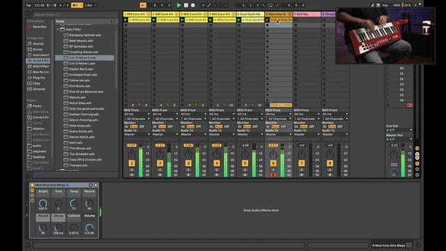This screenshot has height=251, width=446.
Task: Set track 2 Monitor to Off
Action: (x=170, y=127)
